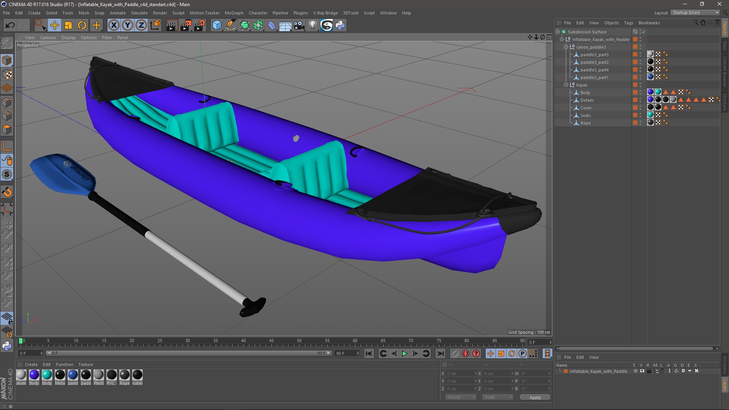
Task: Toggle Subdivision Surface enable checkmark
Action: [x=644, y=32]
